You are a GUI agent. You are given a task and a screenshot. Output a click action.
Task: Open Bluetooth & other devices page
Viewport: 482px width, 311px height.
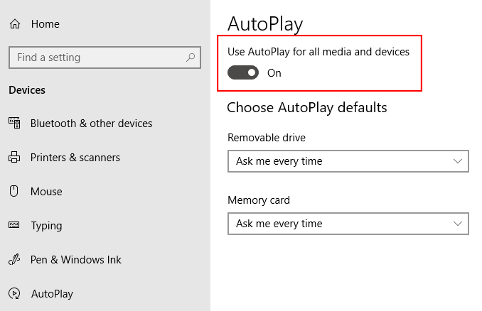[91, 124]
